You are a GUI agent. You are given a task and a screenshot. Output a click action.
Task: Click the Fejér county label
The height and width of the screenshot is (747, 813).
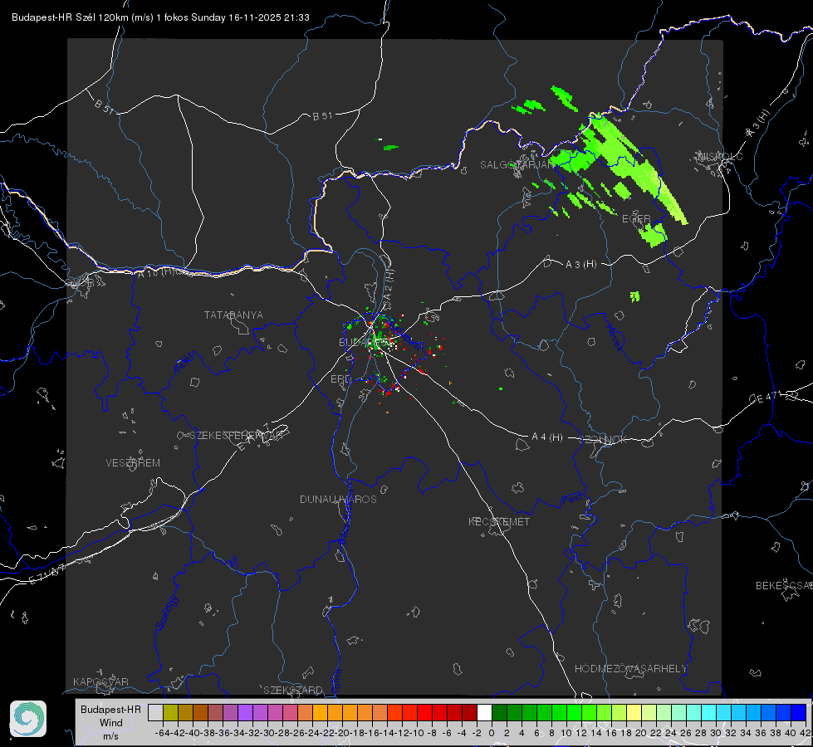(x=186, y=363)
